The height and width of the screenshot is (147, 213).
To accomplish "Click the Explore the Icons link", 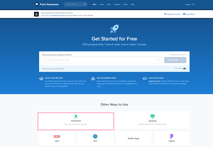I will pyautogui.click(x=174, y=14).
